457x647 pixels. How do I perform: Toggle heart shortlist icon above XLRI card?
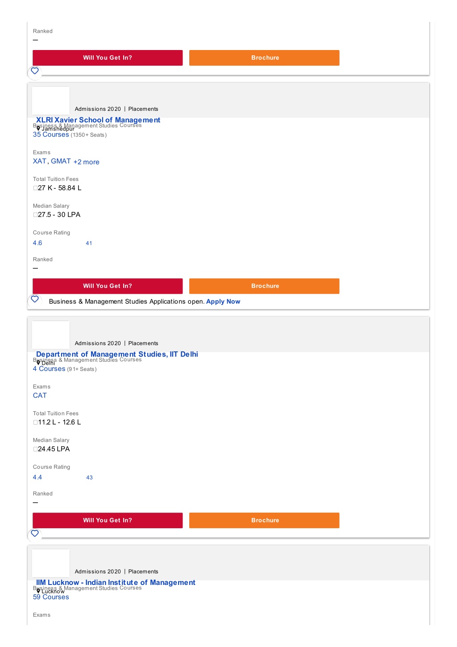[x=35, y=71]
